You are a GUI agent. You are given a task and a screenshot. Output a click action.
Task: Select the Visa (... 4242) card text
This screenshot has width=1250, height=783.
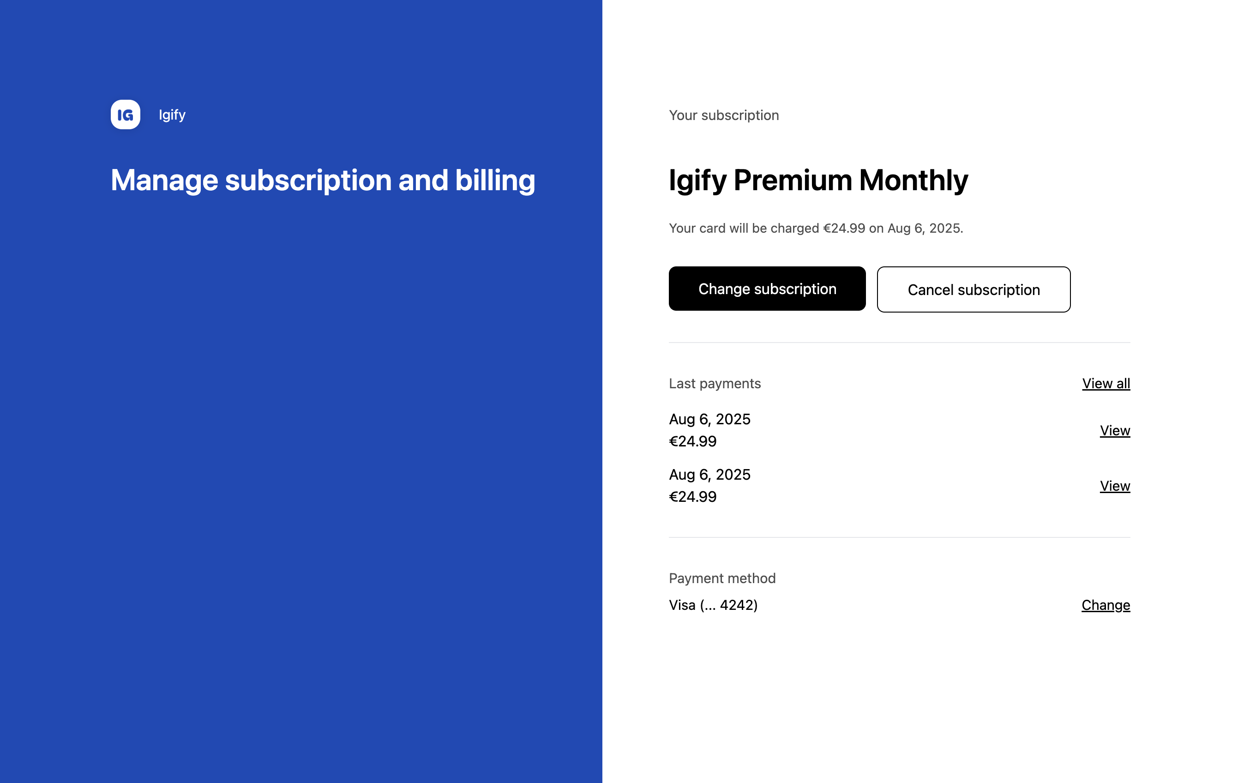click(713, 605)
